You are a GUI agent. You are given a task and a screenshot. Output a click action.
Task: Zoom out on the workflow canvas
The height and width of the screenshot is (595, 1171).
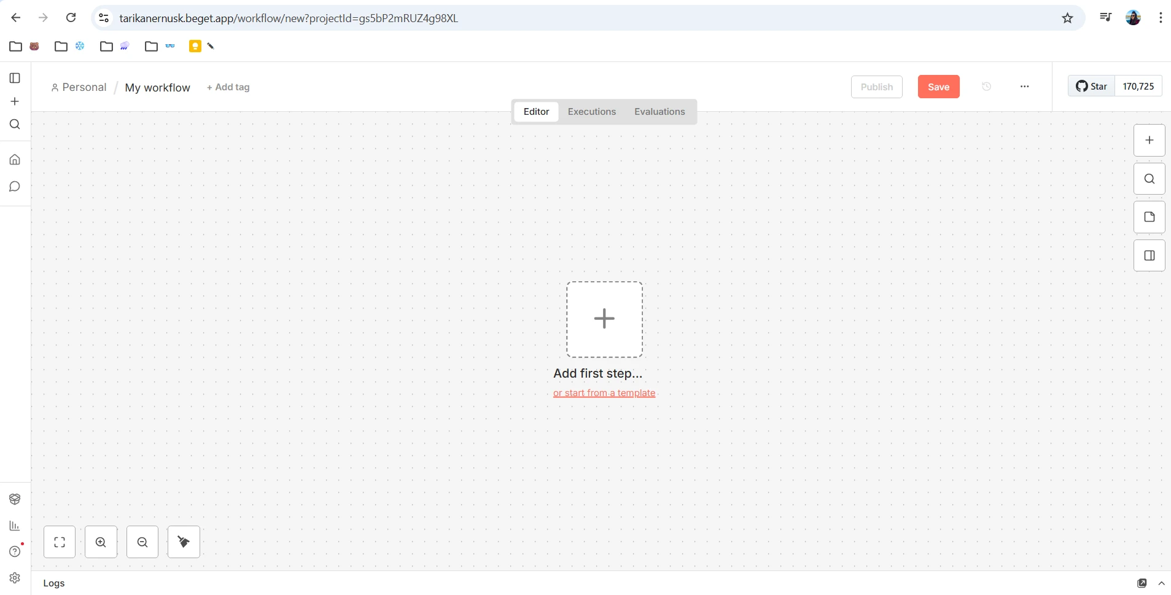click(142, 542)
